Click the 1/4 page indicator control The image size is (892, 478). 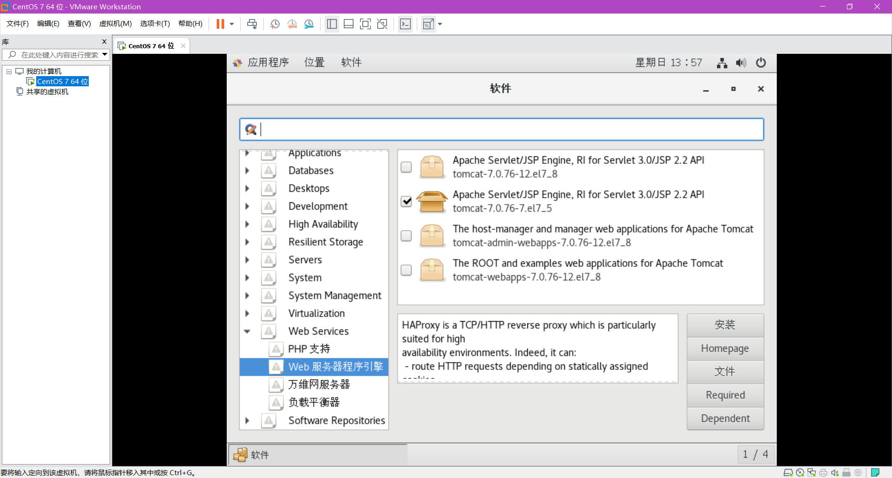[755, 454]
